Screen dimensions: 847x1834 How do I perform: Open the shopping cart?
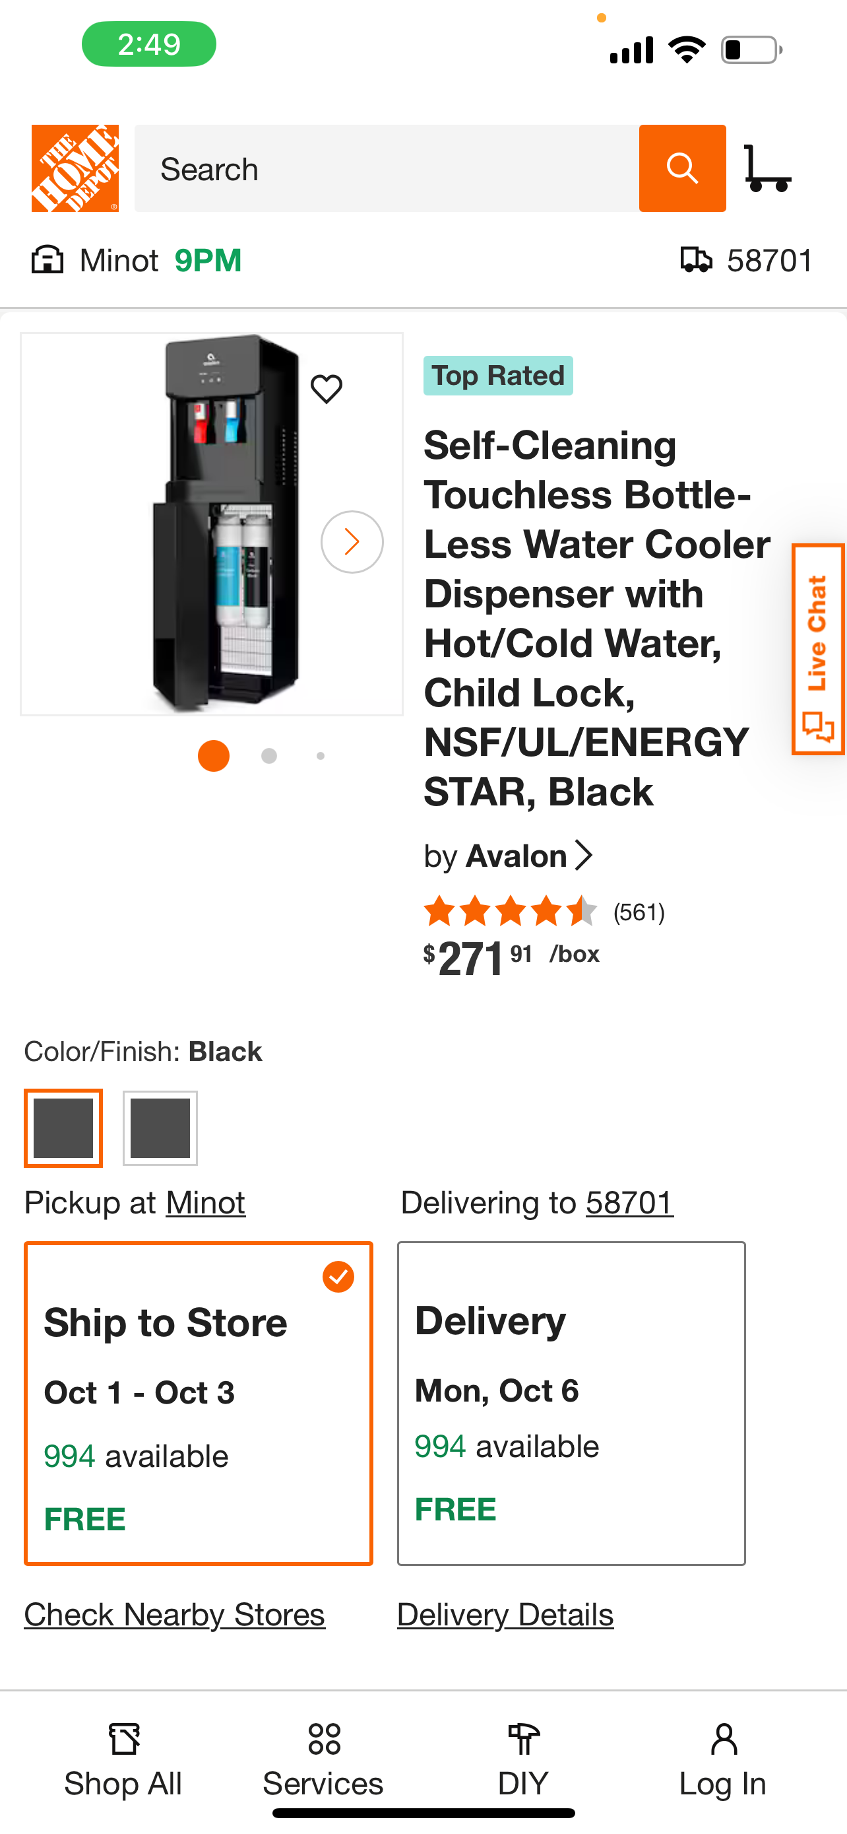tap(767, 168)
